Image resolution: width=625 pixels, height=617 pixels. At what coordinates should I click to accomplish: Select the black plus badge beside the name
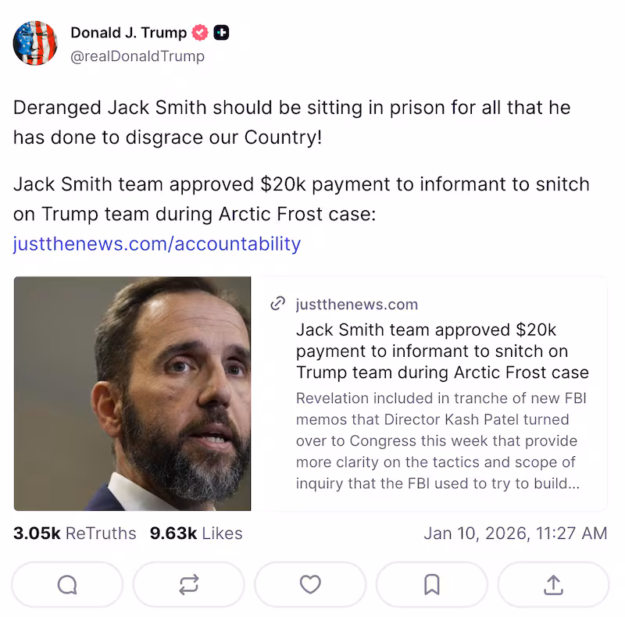coord(221,33)
